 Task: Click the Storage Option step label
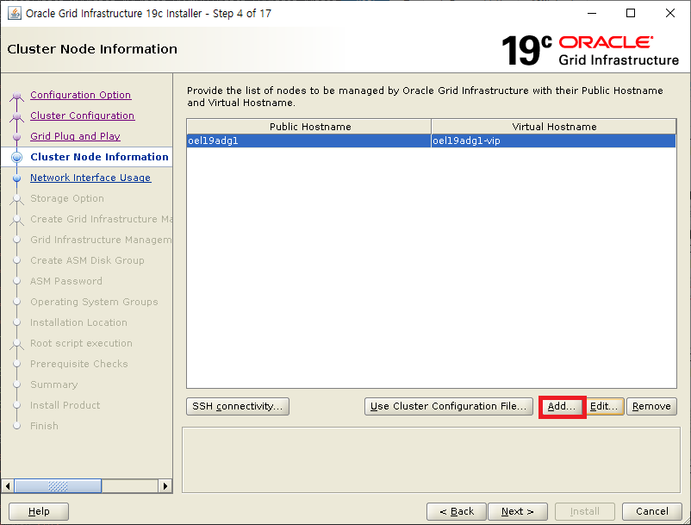pyautogui.click(x=67, y=198)
